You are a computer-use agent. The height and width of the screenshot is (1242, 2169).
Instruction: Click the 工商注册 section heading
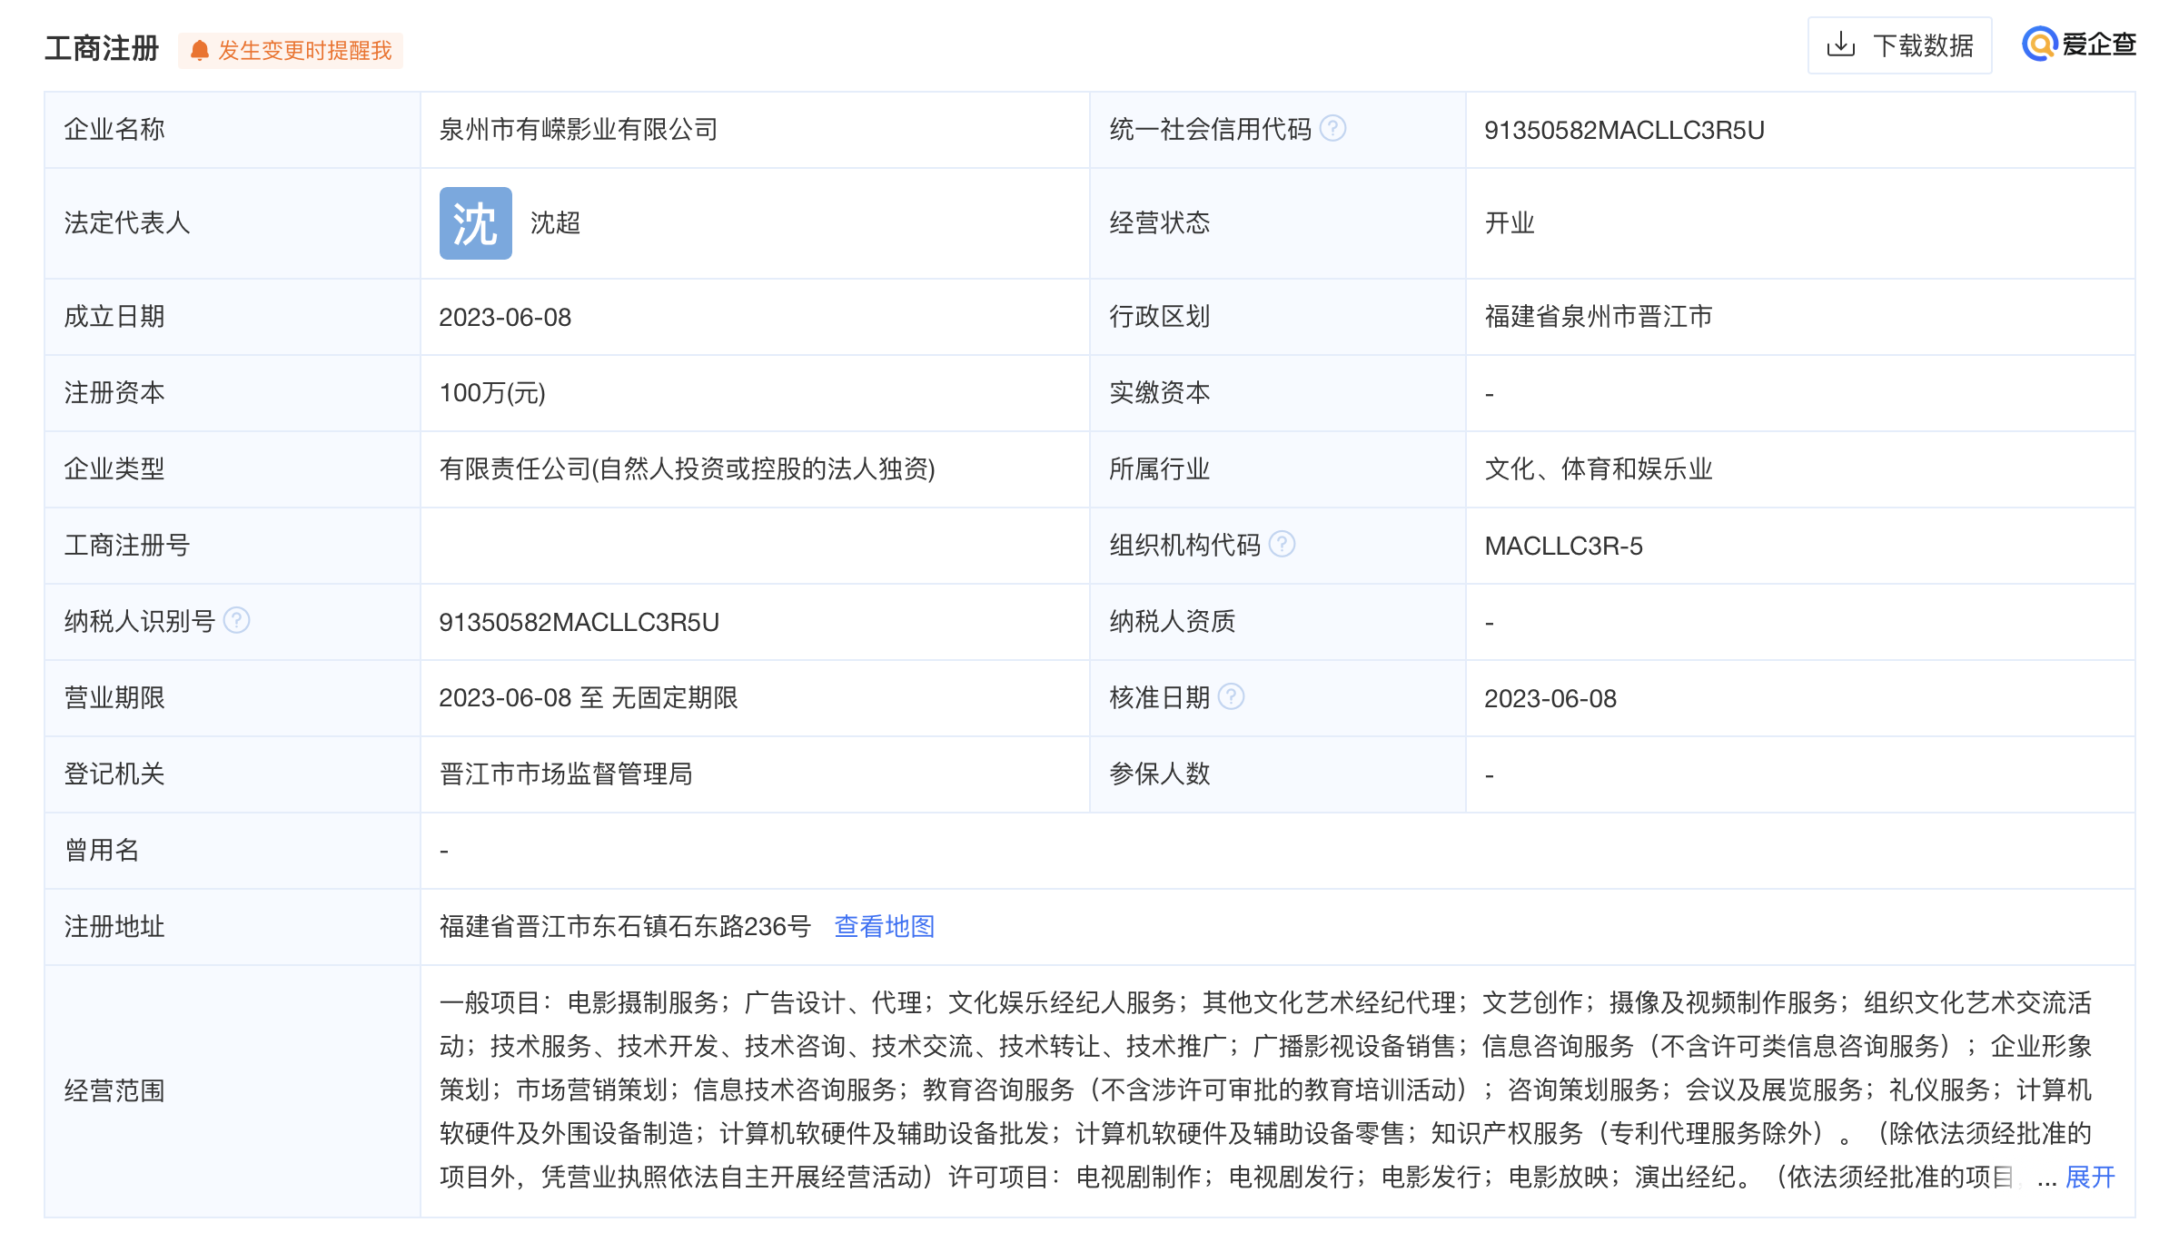tap(102, 48)
